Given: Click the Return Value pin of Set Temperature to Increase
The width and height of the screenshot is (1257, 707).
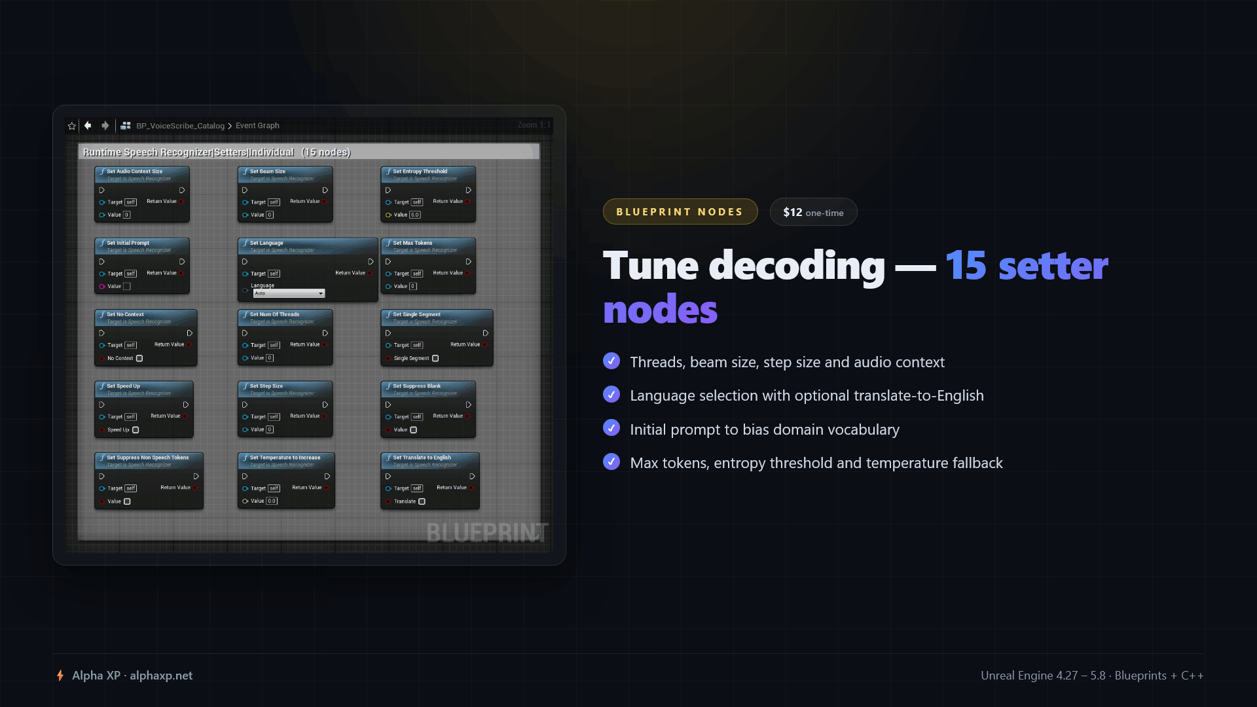Looking at the screenshot, I should pos(327,488).
